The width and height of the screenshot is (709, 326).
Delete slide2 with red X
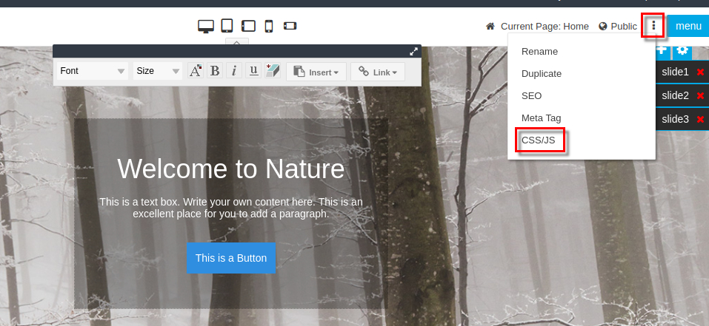(700, 96)
